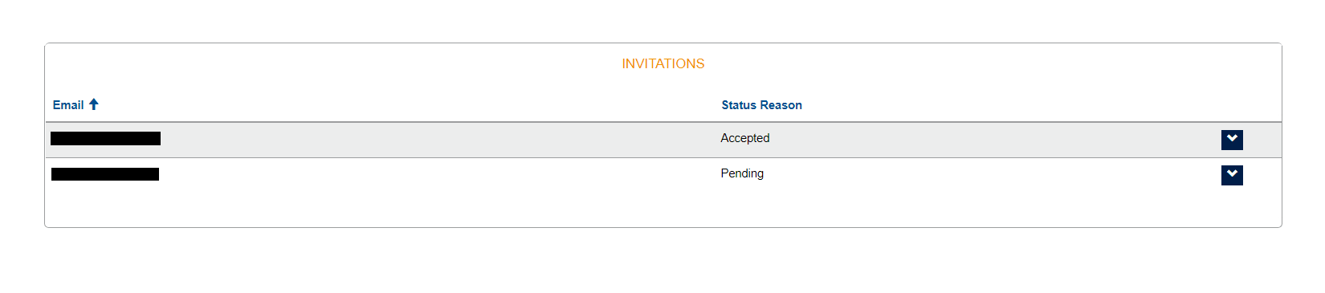Click the Email header label text

point(68,105)
